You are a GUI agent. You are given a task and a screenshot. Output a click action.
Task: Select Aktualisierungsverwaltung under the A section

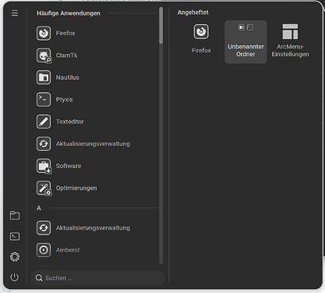[95, 228]
